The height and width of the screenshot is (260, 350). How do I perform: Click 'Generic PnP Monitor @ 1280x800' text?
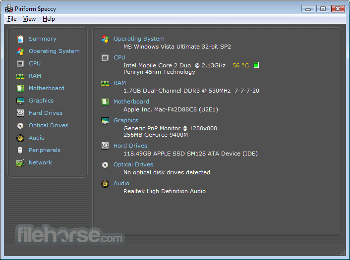pyautogui.click(x=171, y=128)
